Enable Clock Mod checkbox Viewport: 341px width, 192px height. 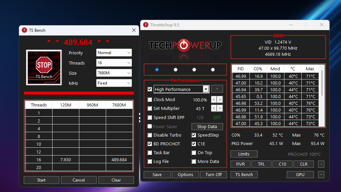(x=149, y=100)
